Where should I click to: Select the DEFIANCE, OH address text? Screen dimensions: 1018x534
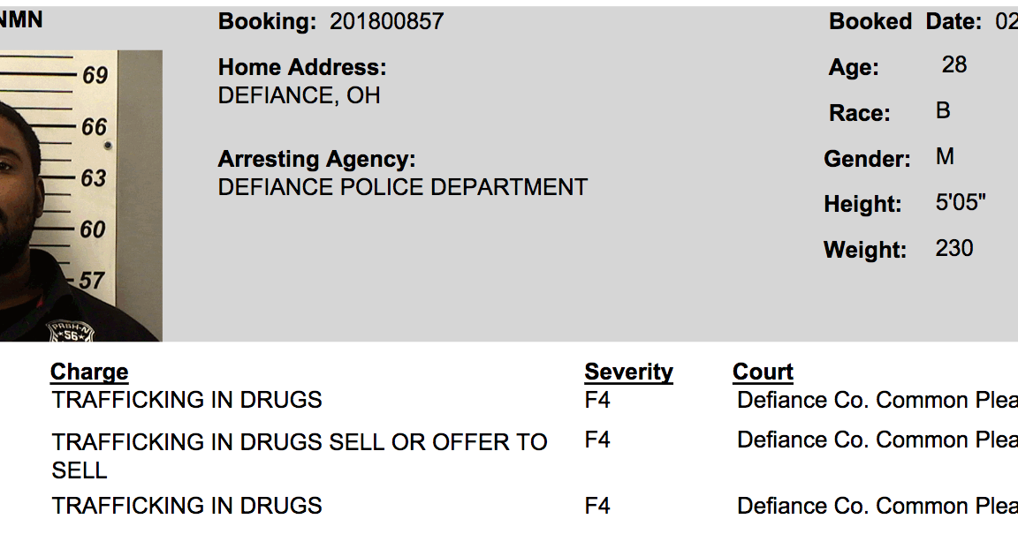click(x=299, y=95)
